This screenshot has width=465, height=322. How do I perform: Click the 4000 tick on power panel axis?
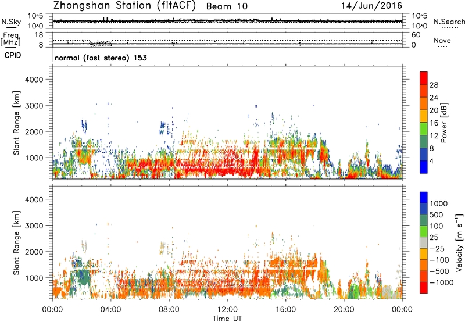34,80
